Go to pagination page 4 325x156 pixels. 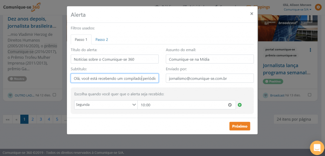point(49,119)
